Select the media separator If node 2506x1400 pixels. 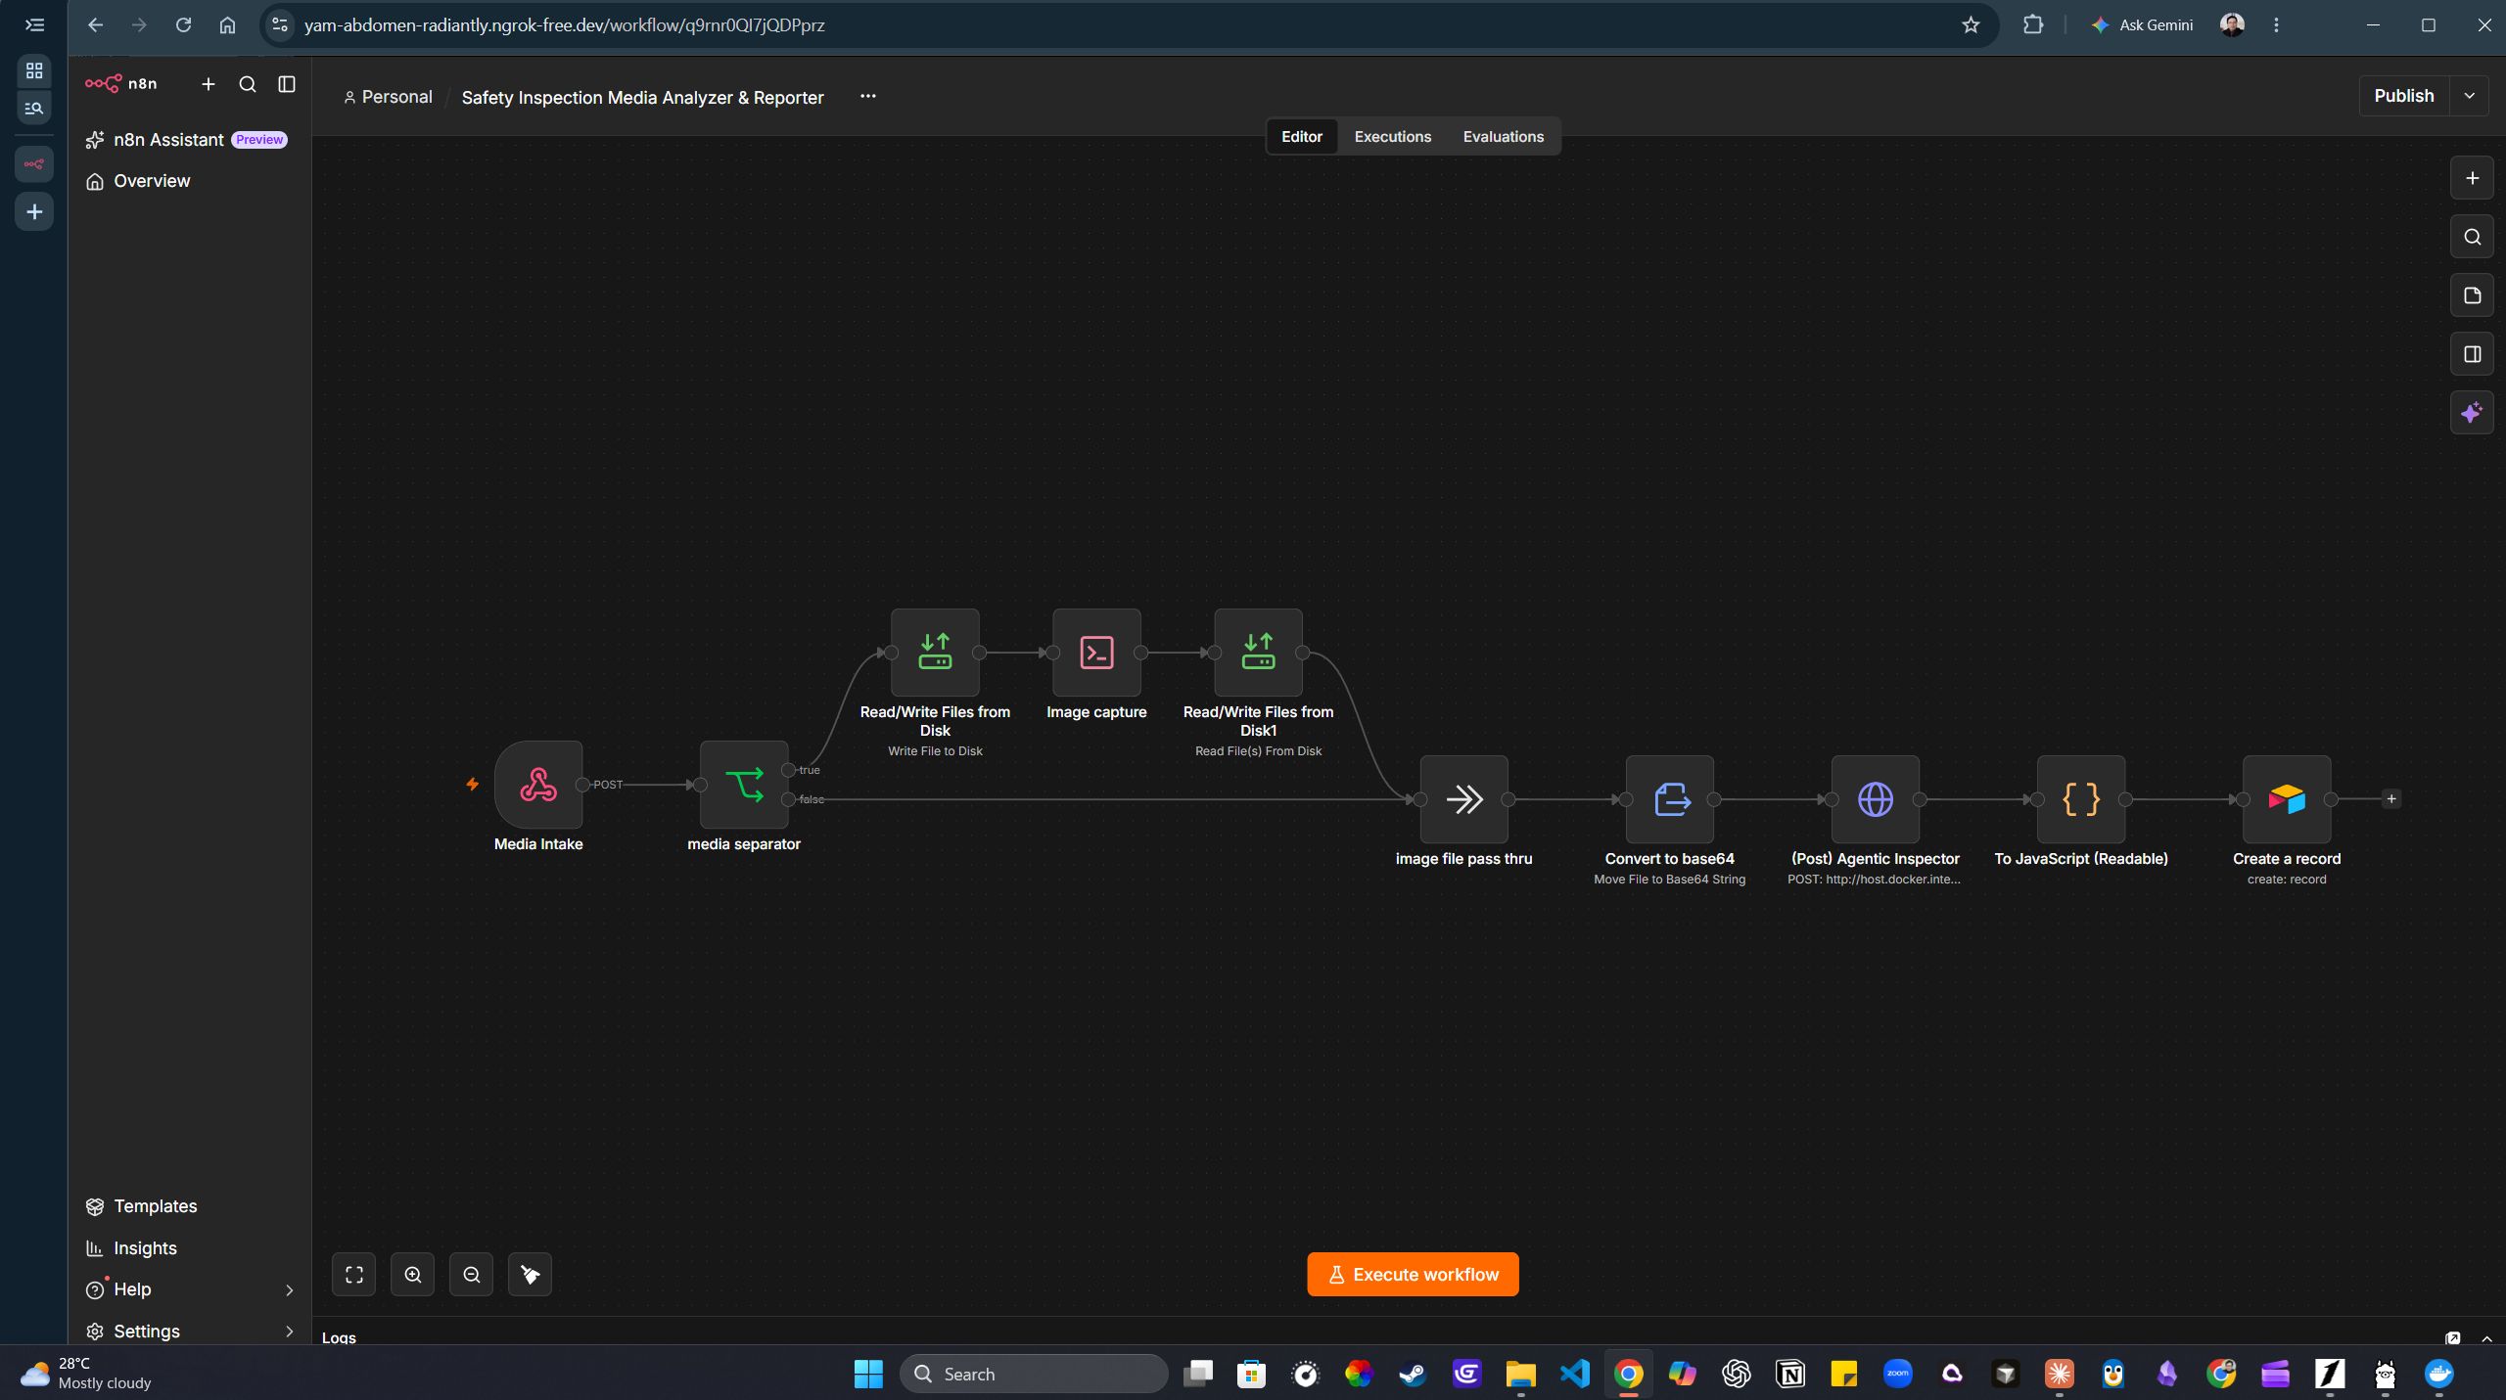coord(744,785)
